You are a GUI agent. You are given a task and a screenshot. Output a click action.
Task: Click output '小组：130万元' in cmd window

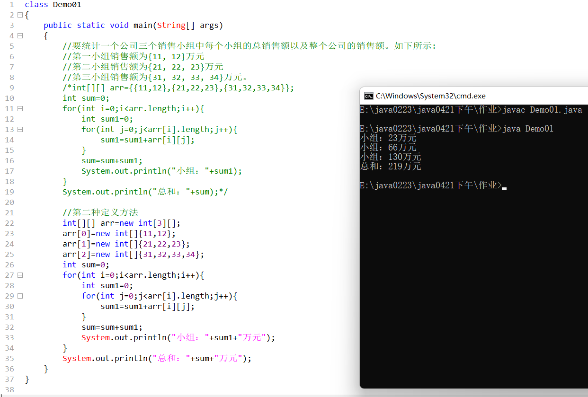[x=391, y=157]
